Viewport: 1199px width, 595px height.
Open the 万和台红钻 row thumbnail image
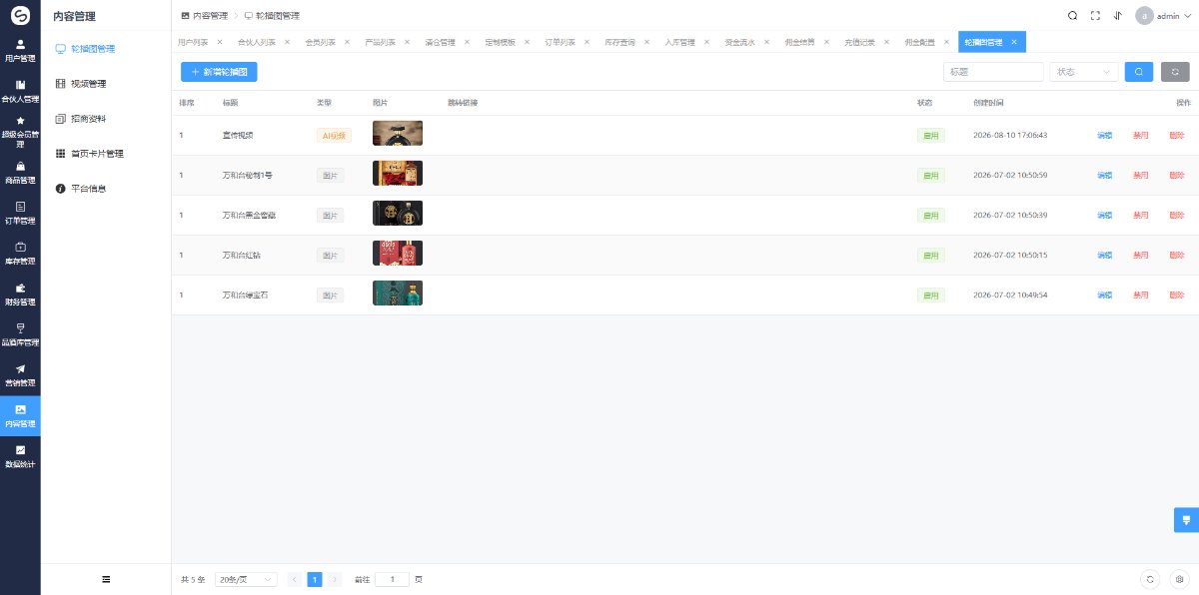(x=398, y=254)
